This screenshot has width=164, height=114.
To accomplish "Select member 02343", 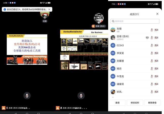I will tap(135, 45).
